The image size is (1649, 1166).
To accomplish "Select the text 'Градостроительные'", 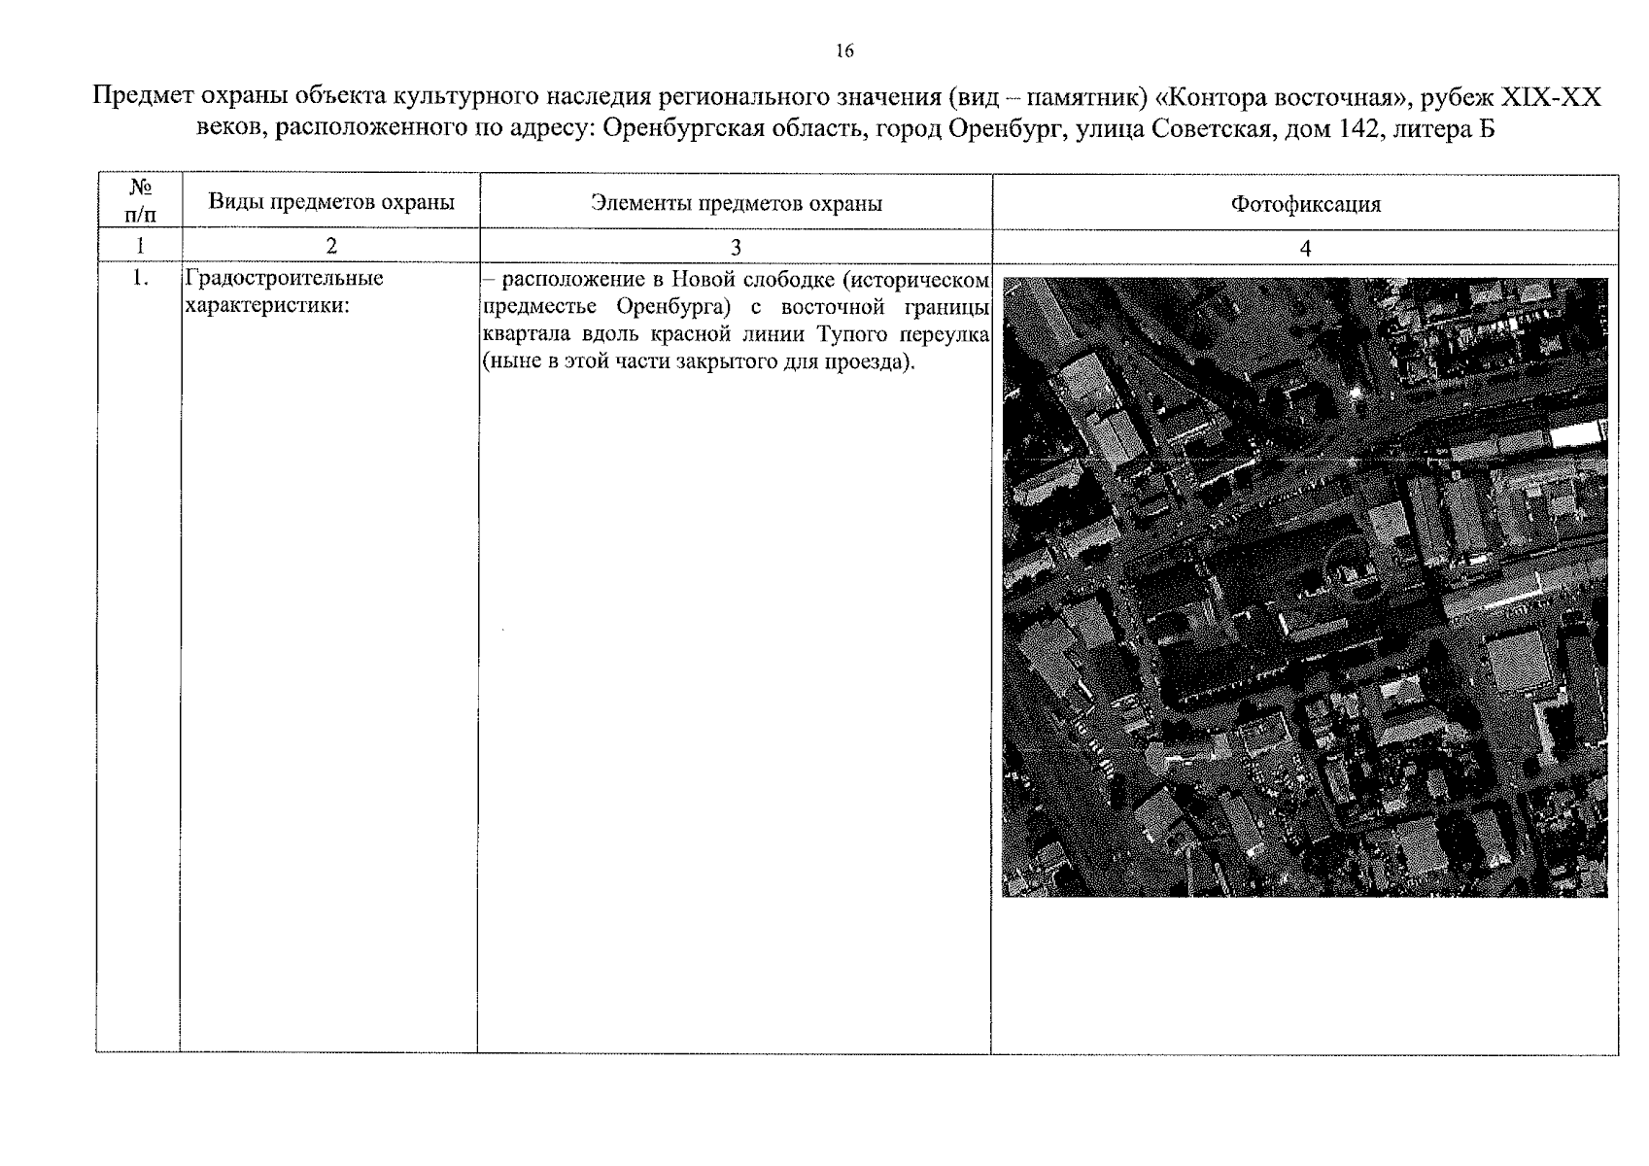I will pos(284,279).
